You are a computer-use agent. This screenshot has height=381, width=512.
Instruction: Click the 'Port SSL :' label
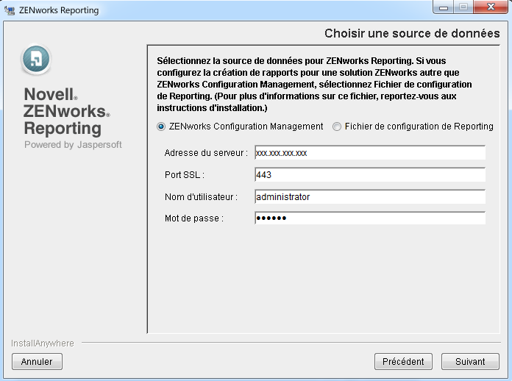tap(185, 175)
